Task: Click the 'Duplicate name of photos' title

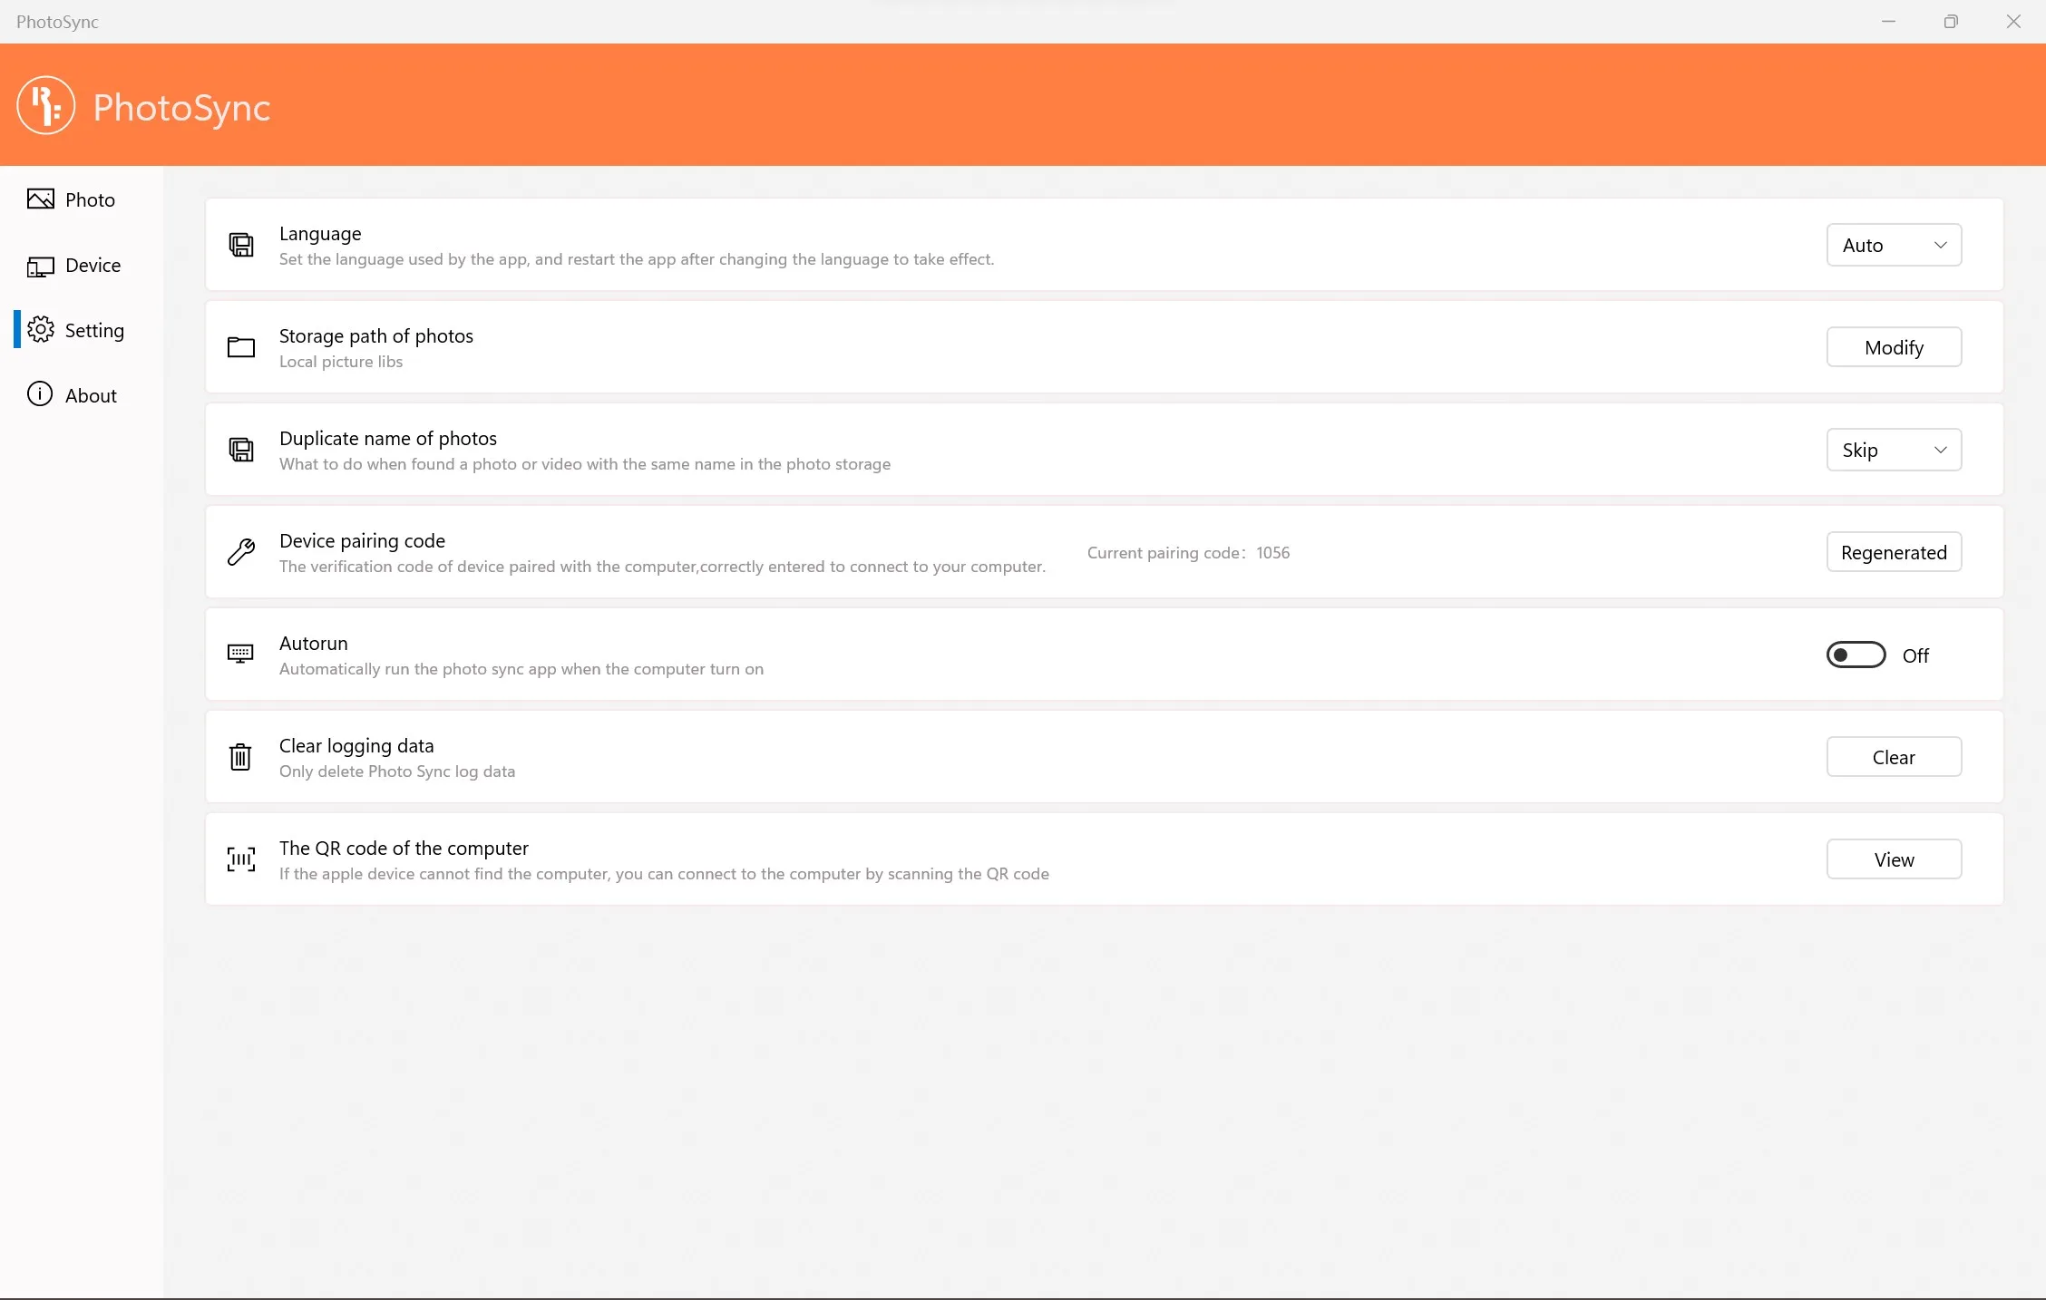Action: 388,439
